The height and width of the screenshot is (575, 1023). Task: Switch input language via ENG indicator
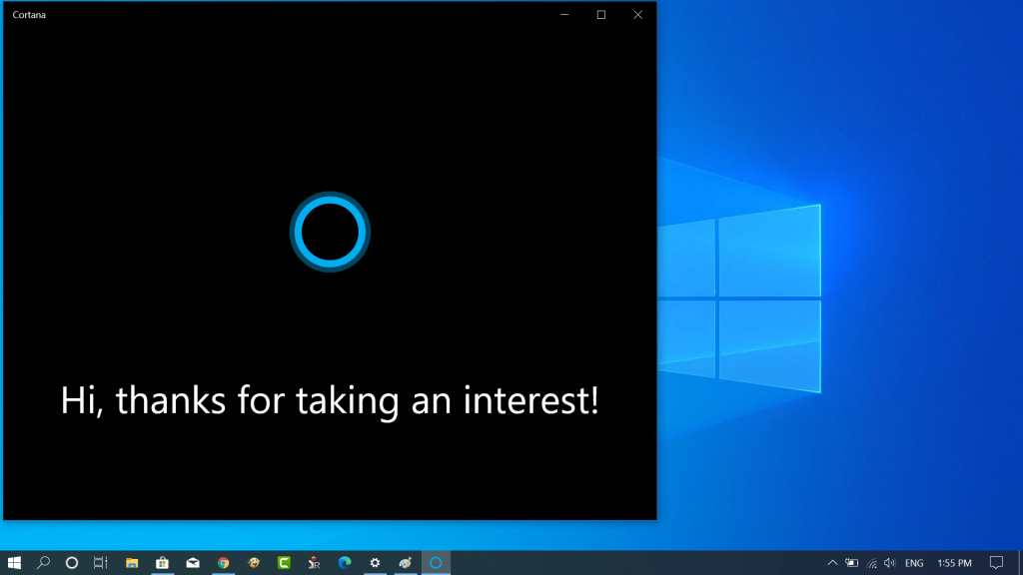coord(914,563)
